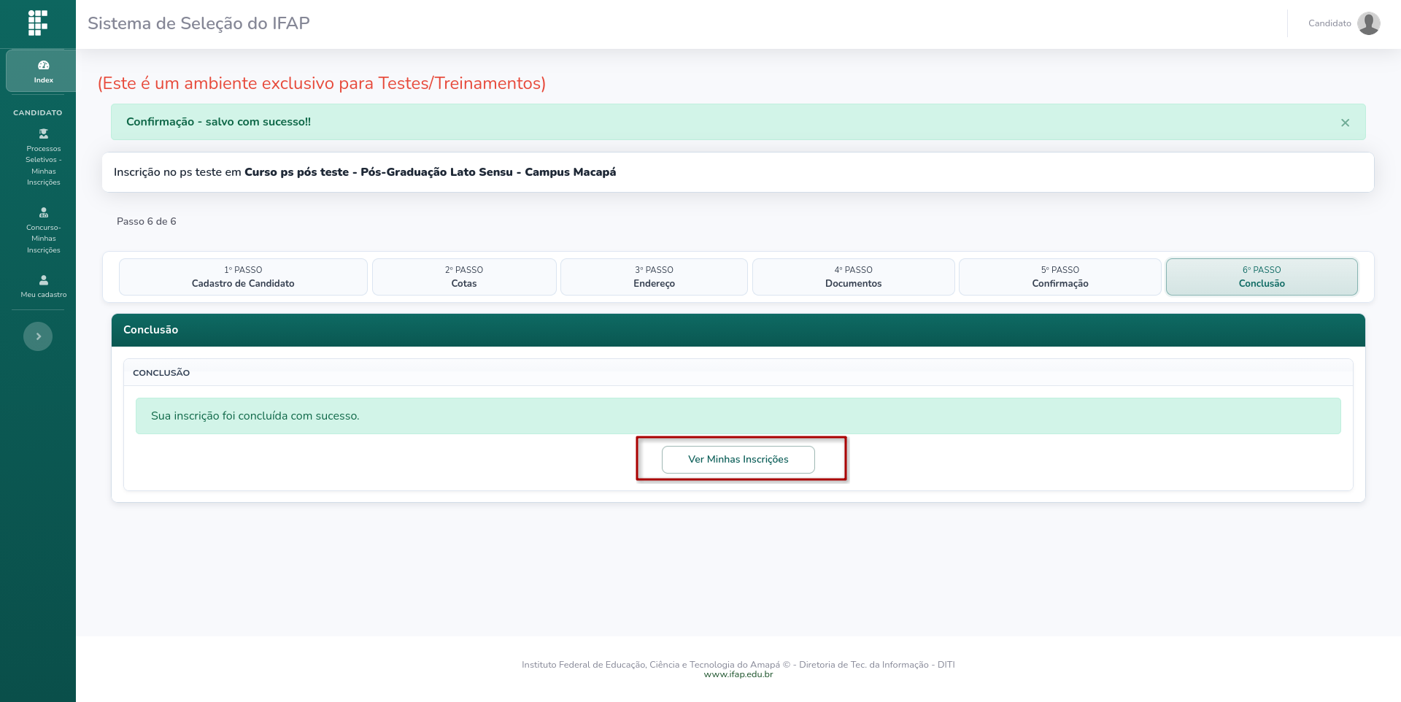This screenshot has height=702, width=1401.
Task: Dismiss the 'salvo com sucesso' alert
Action: click(x=1345, y=123)
